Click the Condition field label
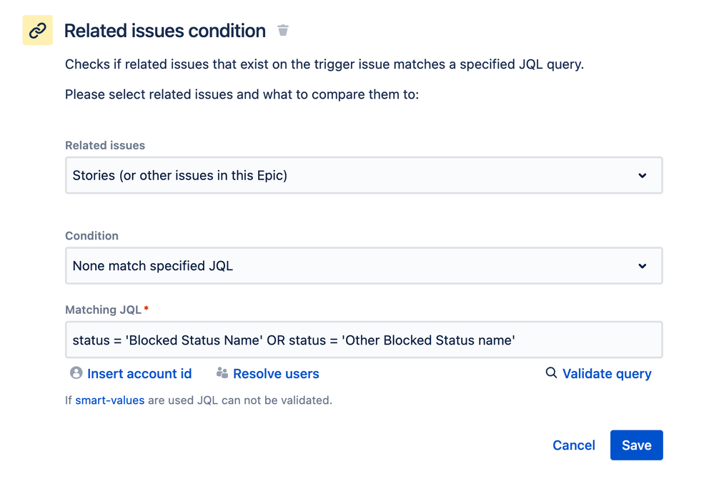 pos(91,236)
